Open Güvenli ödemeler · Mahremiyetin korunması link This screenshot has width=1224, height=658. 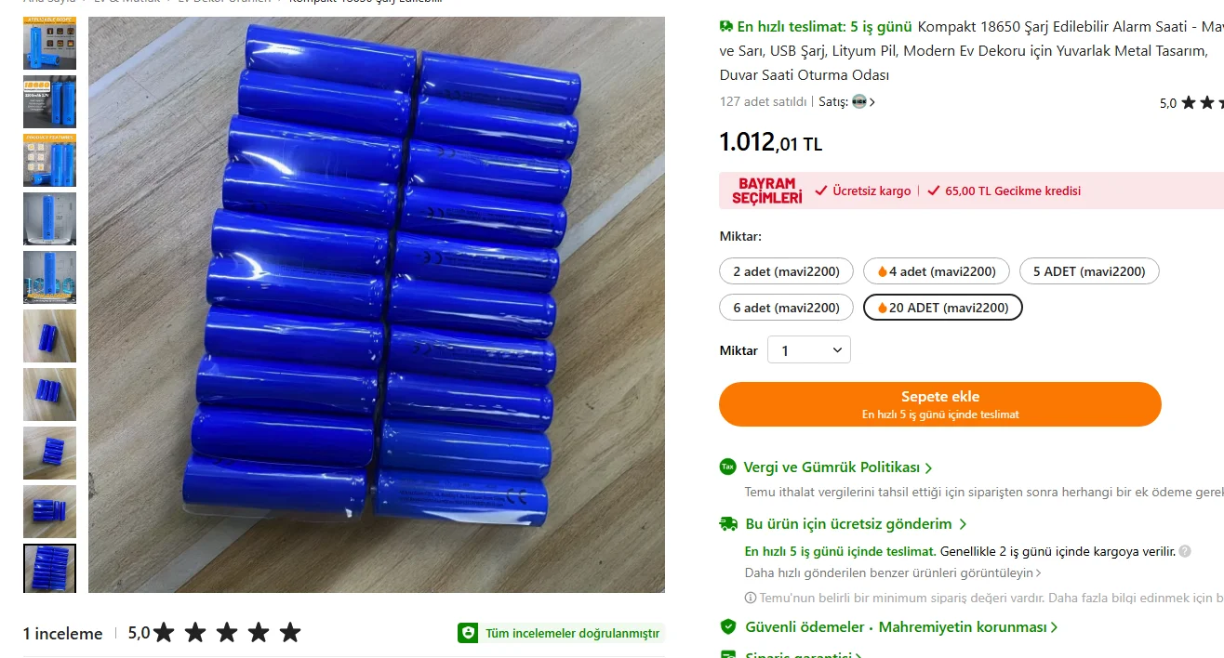pos(901,627)
